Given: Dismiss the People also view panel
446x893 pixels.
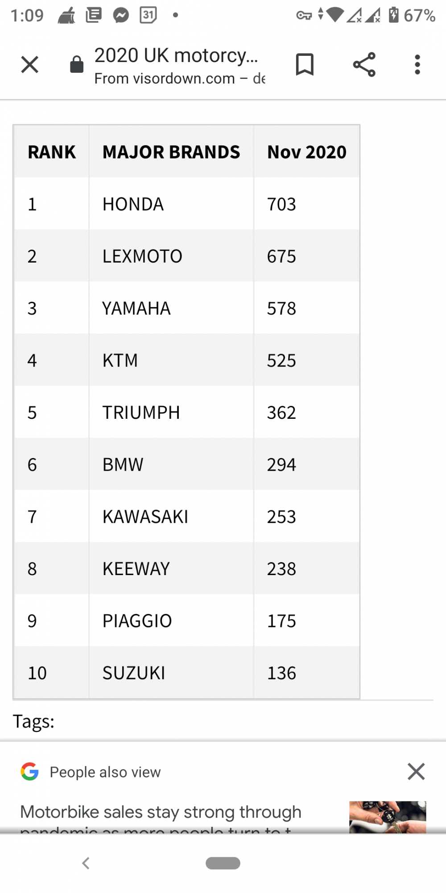Looking at the screenshot, I should pos(416,772).
